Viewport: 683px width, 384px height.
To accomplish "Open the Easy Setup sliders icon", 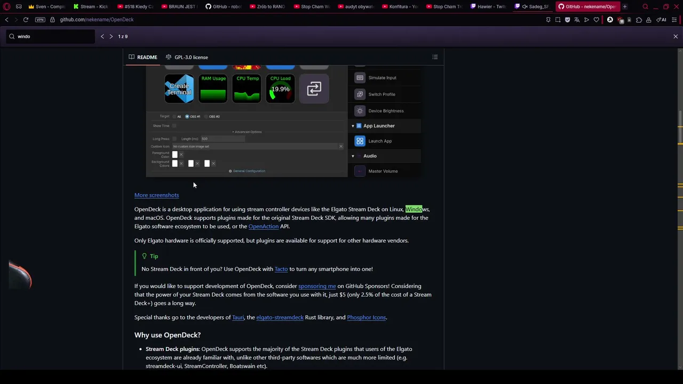I will pyautogui.click(x=675, y=20).
